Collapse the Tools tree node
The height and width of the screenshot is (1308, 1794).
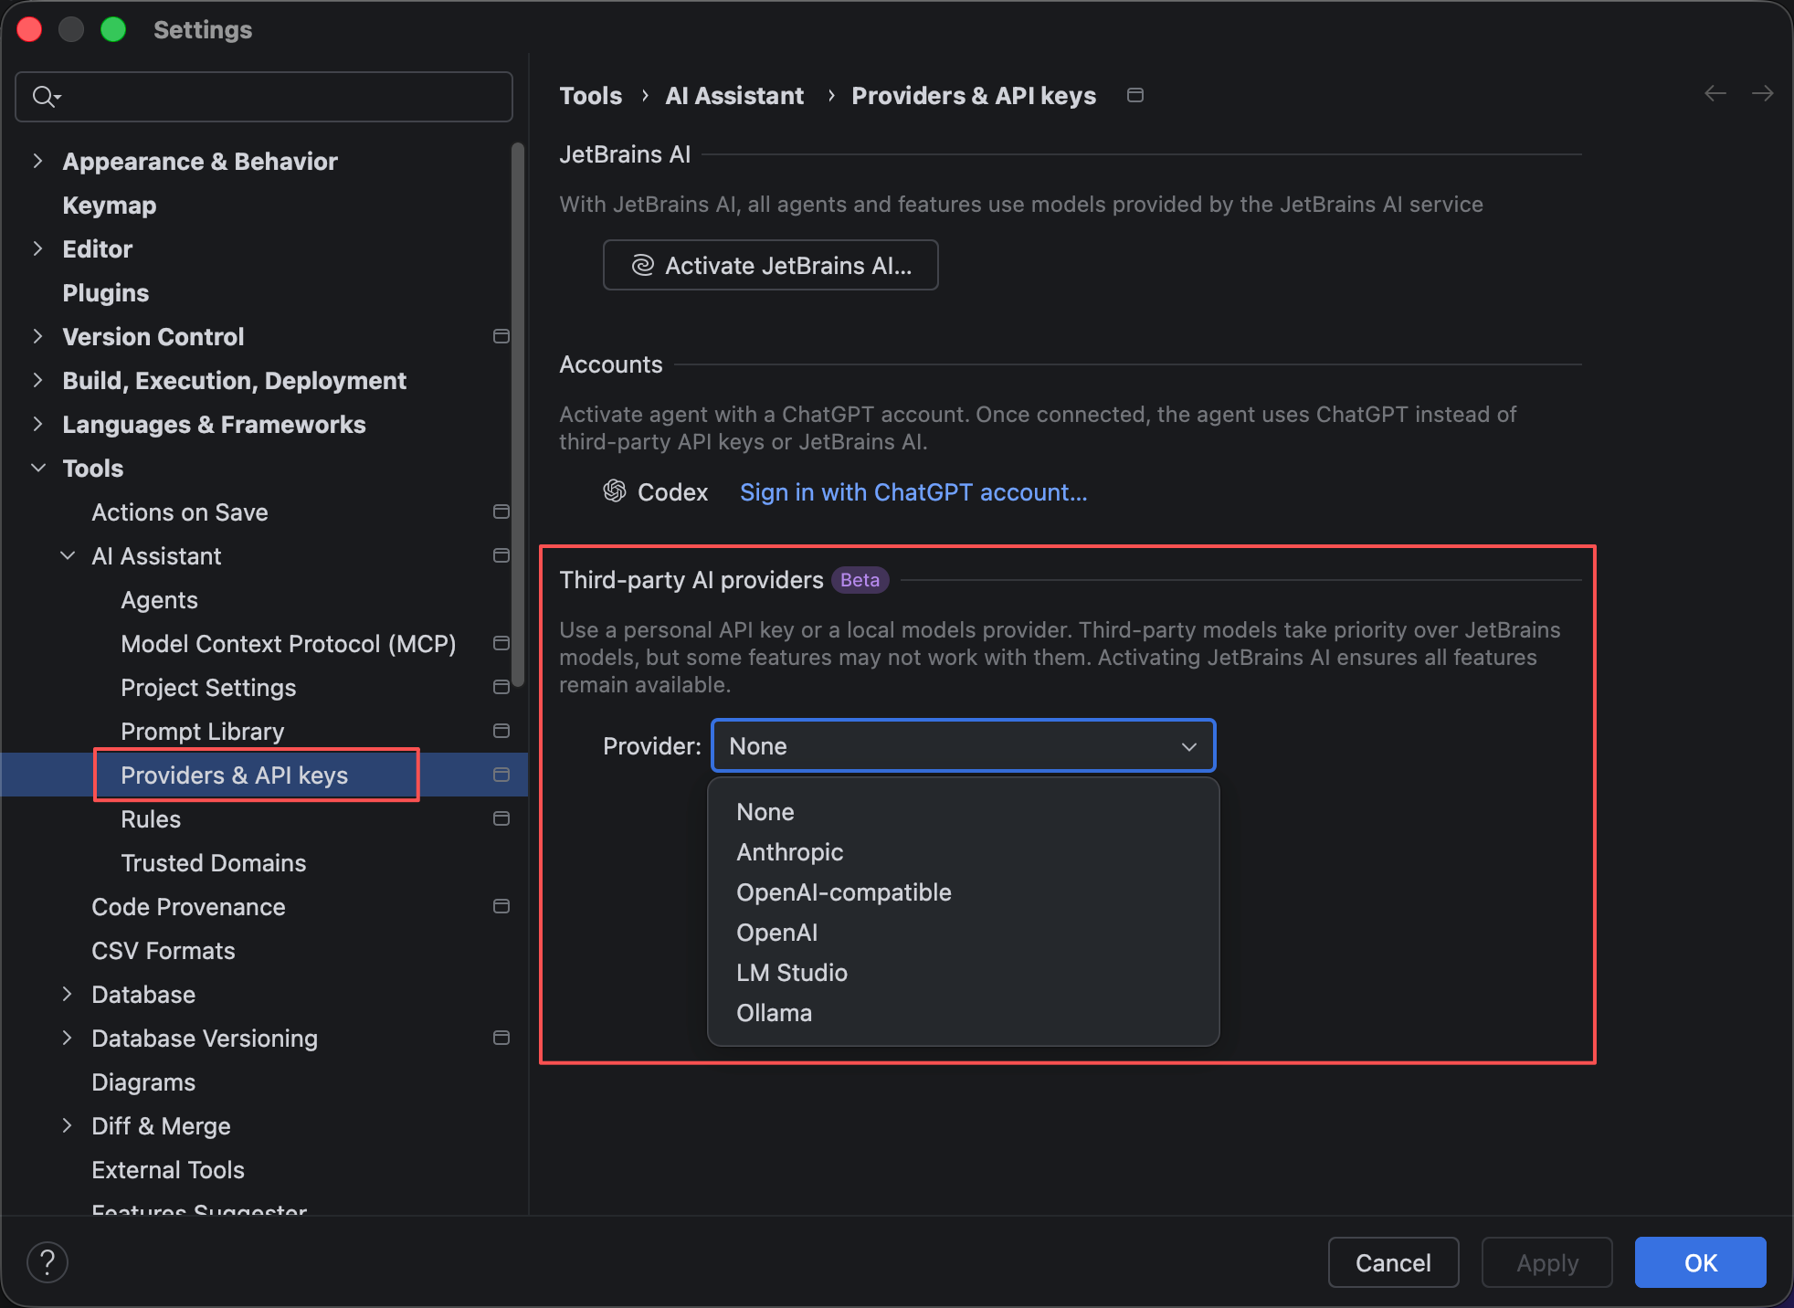coord(37,468)
